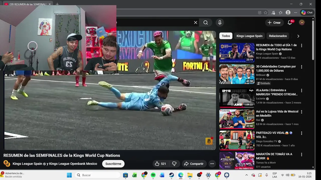
Task: Click the Kings League watermark in the video
Action: 209,141
